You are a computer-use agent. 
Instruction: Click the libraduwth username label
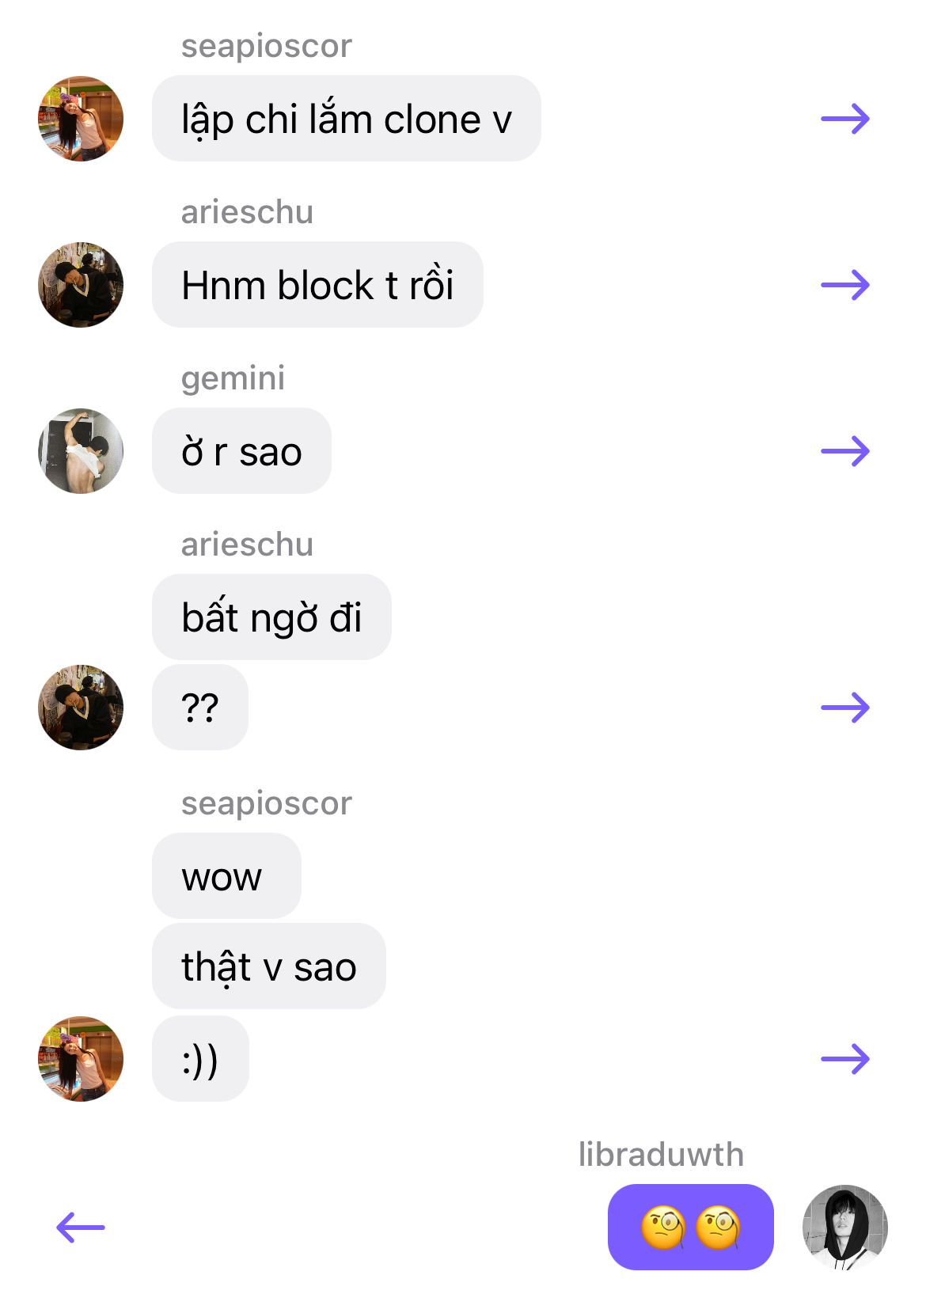coord(661,1155)
